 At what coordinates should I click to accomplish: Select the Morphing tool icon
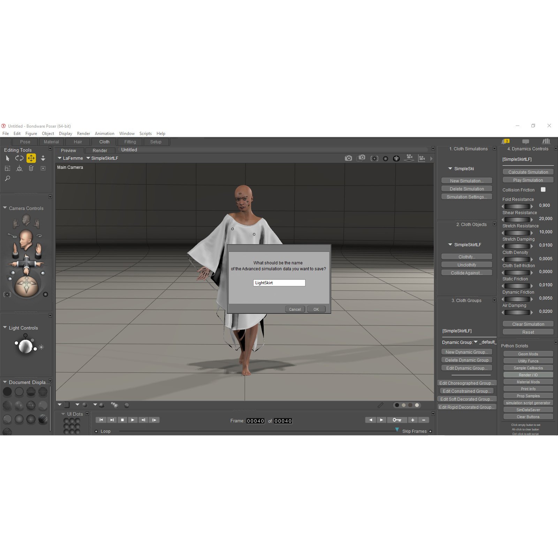[31, 168]
